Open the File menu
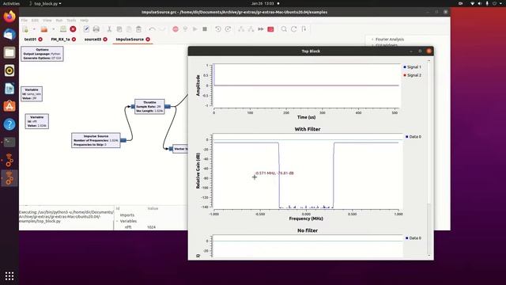506x285 pixels. point(25,20)
